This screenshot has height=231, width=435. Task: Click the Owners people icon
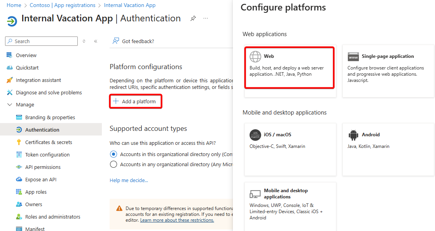19,205
